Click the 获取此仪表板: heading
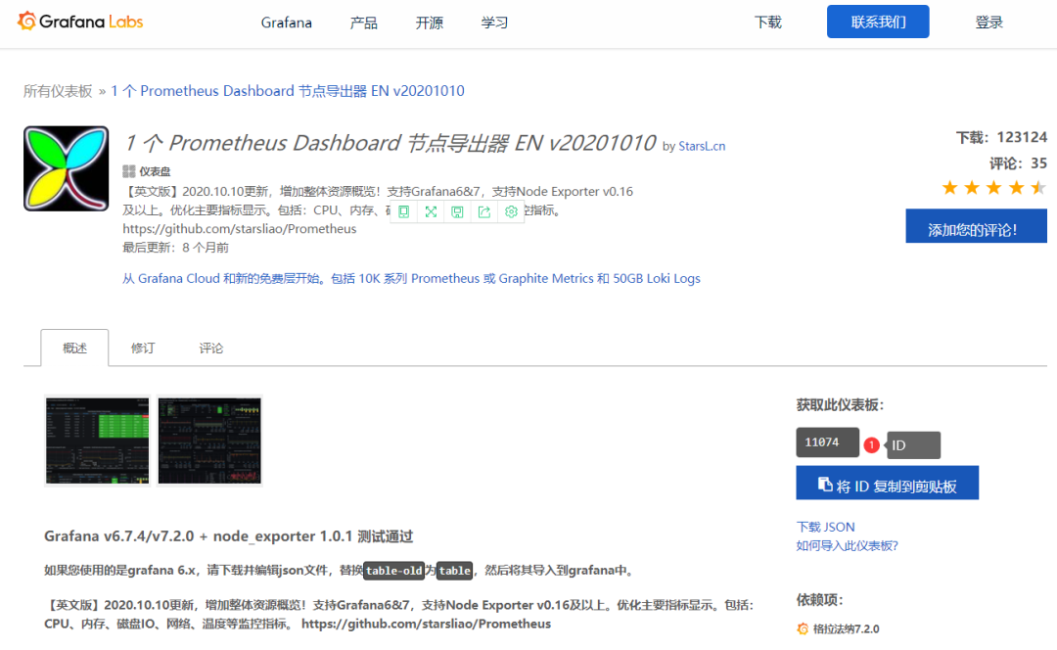 click(x=840, y=404)
